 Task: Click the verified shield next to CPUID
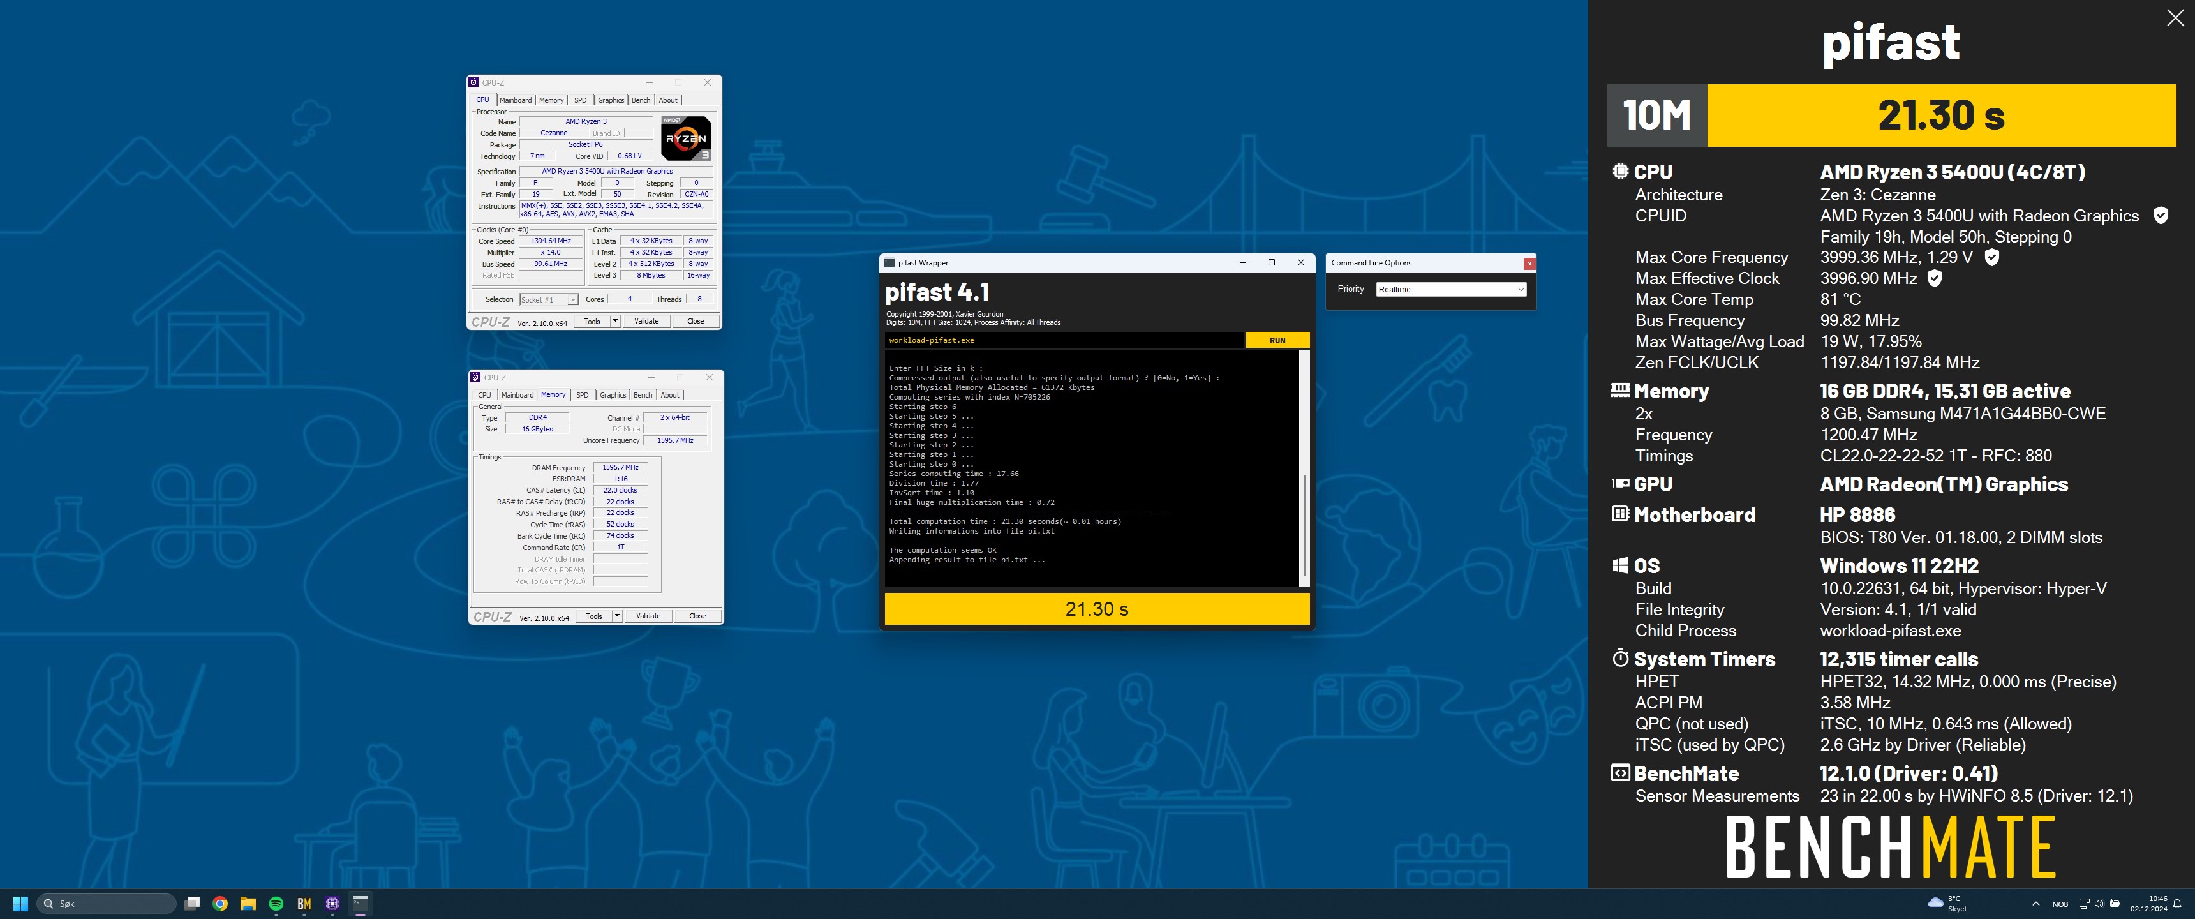pos(2161,216)
